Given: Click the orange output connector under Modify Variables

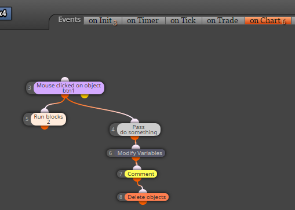Looking at the screenshot, I should coord(136,159).
